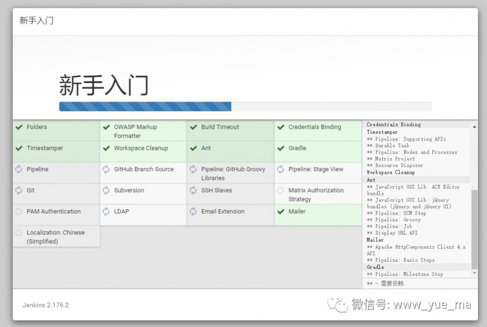Click the checkmark beside Credentials Binding

point(281,127)
